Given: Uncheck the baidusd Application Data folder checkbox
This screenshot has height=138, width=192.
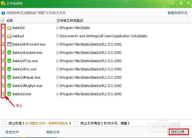Looking at the screenshot, I should [x=3, y=36].
